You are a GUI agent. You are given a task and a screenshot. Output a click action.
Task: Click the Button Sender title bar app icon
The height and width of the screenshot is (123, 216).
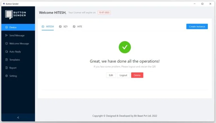point(4,4)
